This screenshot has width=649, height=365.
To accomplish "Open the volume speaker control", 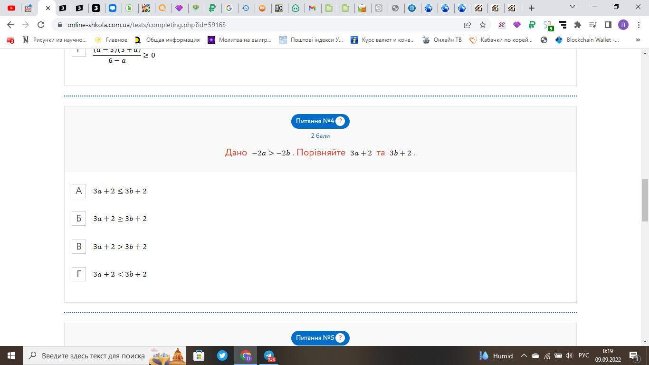I will (x=569, y=355).
